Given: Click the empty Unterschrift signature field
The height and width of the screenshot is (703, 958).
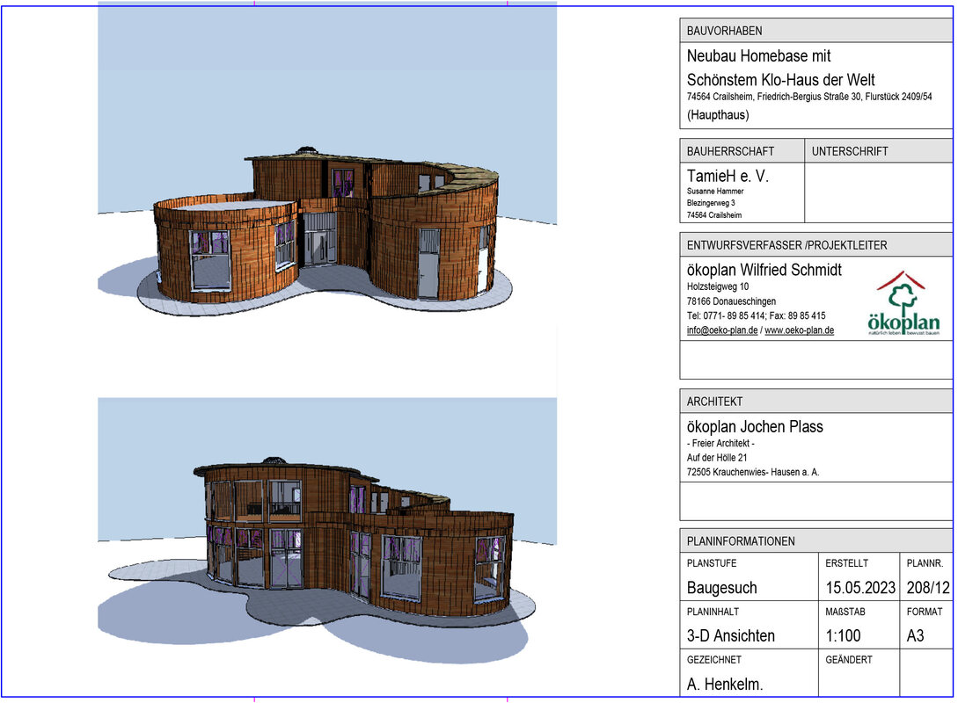Looking at the screenshot, I should pyautogui.click(x=877, y=192).
